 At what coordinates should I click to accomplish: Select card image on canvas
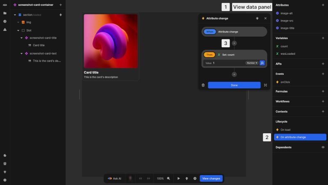111,41
